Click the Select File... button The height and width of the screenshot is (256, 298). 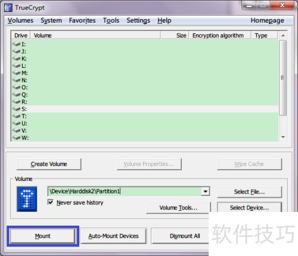[x=249, y=192]
